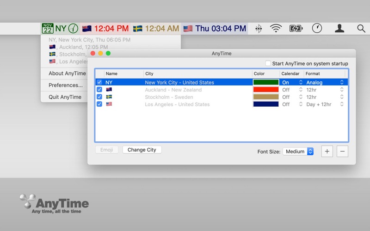Click the battery charging icon
The height and width of the screenshot is (231, 370).
pyautogui.click(x=296, y=29)
